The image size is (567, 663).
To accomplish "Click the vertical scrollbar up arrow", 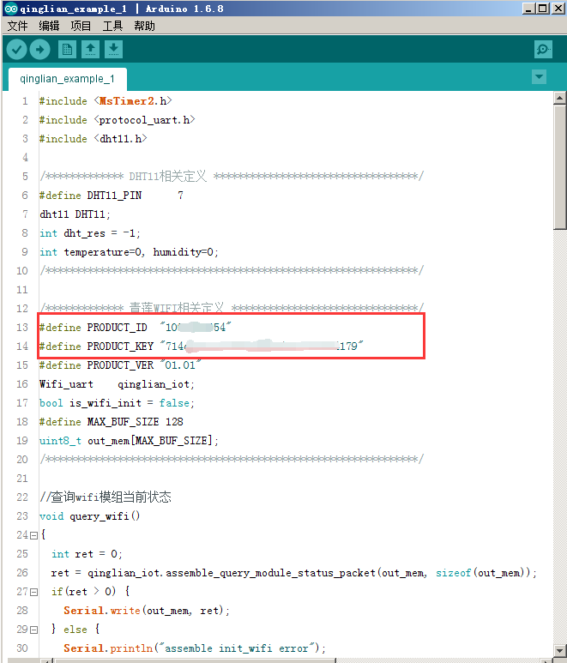I will [559, 98].
